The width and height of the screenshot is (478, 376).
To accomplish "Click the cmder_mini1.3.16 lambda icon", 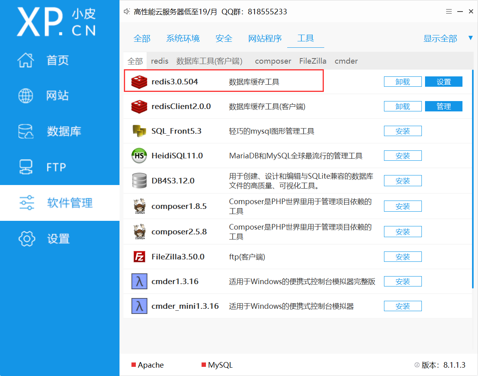I will pyautogui.click(x=139, y=306).
